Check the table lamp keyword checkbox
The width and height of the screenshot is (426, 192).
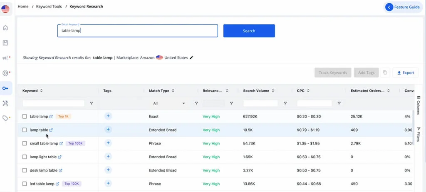click(25, 116)
